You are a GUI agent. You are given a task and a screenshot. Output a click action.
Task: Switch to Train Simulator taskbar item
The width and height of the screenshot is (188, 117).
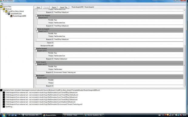tap(31, 115)
